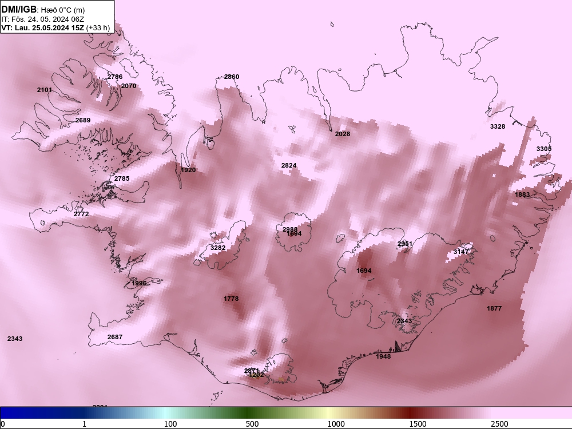Click the map label '2824'
The width and height of the screenshot is (572, 429).
pos(289,165)
